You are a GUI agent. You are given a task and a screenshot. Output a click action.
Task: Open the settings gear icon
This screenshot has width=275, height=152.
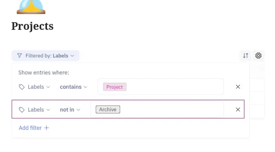pos(258,56)
